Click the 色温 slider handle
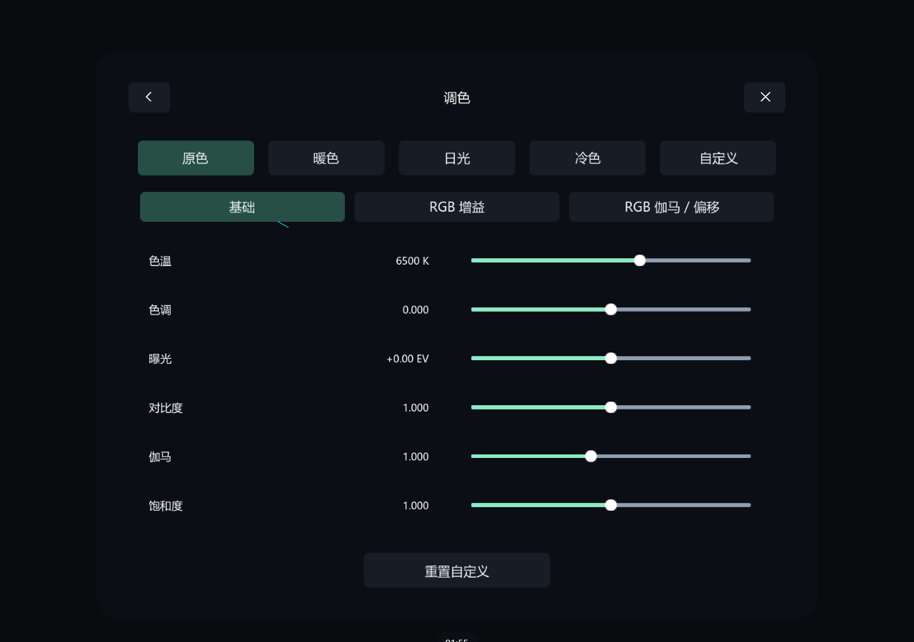The image size is (914, 642). [640, 260]
